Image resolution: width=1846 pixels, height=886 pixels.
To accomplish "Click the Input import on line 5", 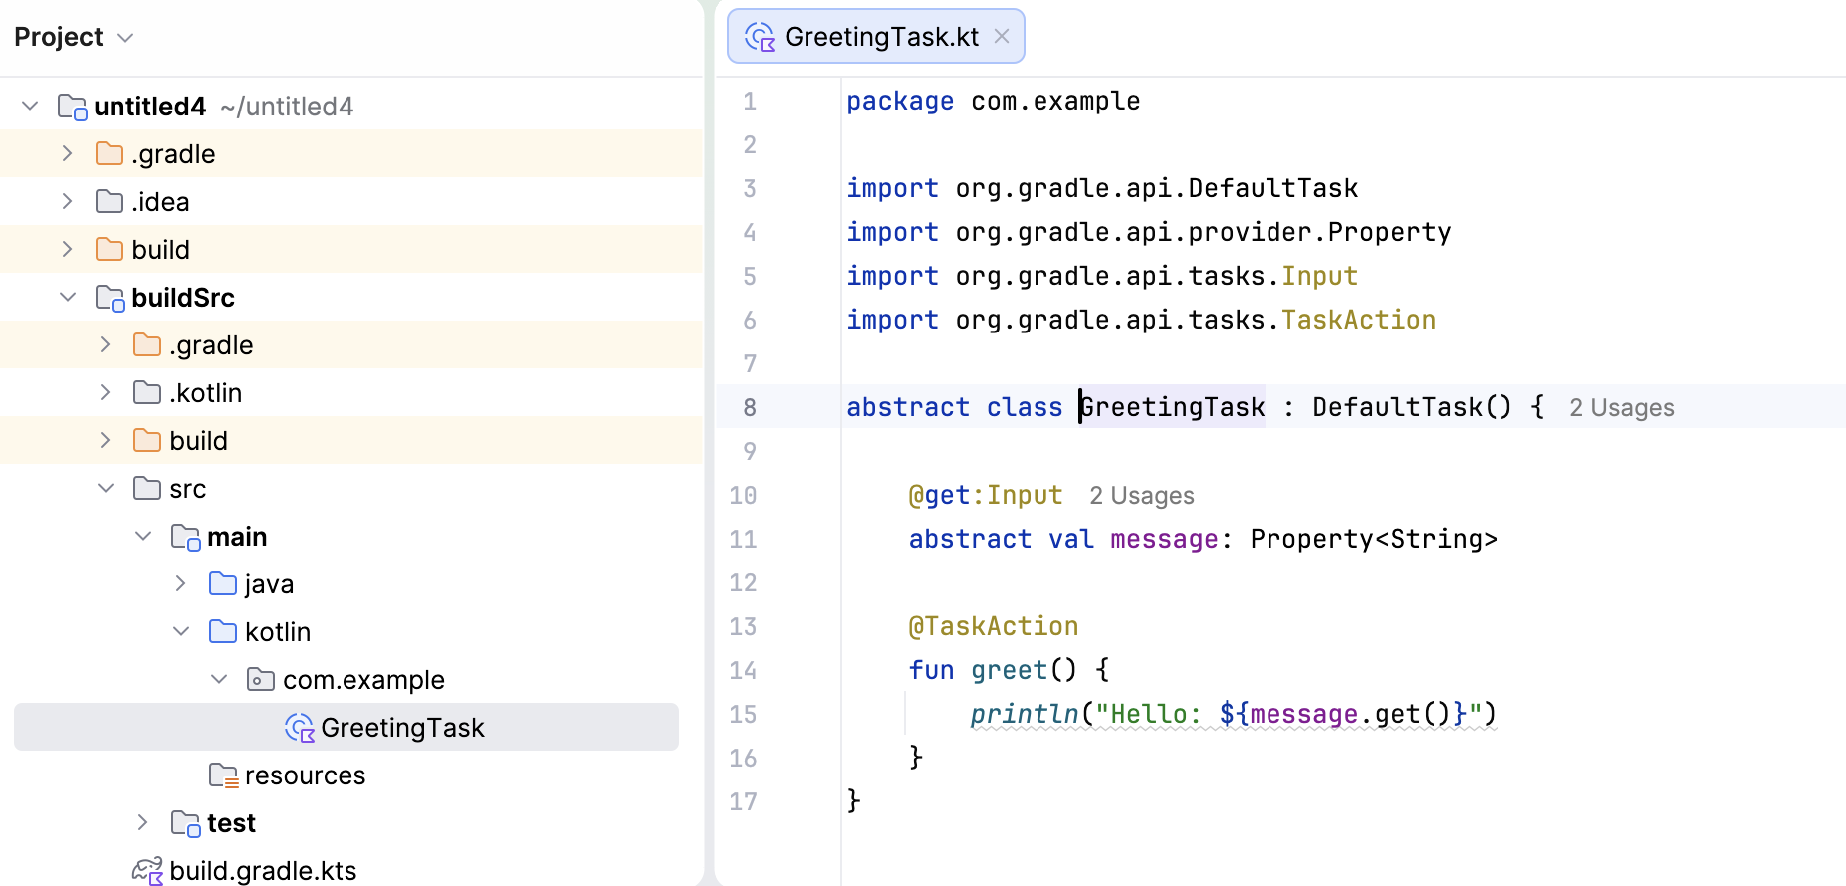I will [1319, 276].
